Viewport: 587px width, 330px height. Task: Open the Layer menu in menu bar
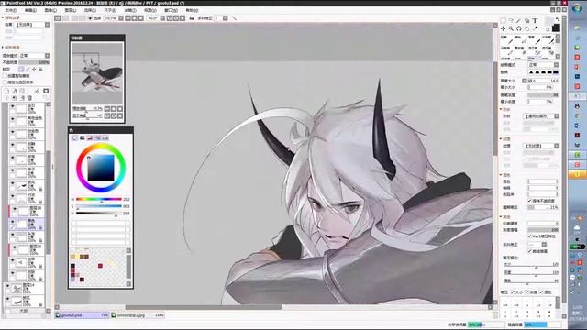(70, 10)
